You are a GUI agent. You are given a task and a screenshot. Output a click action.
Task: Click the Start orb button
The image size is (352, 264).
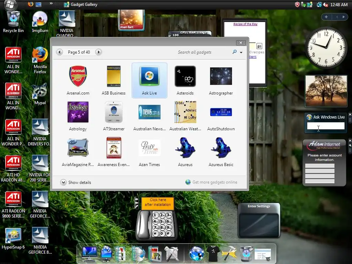point(11,4)
